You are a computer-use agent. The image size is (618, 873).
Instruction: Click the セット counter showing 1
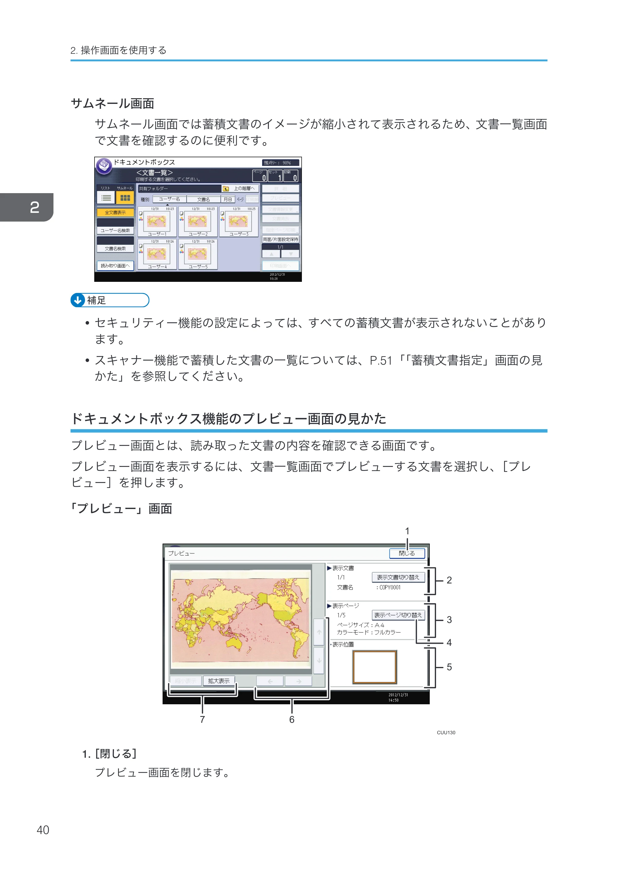coord(275,176)
